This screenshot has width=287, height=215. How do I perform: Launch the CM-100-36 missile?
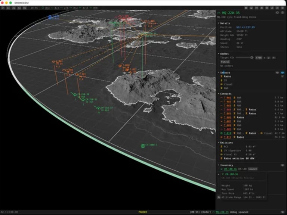(253, 169)
